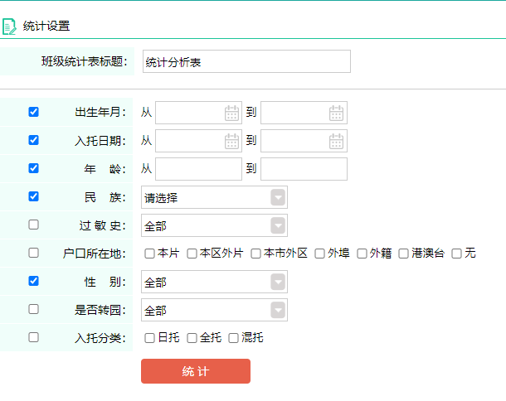Viewport: 506px width, 401px height.
Task: Check the 外籍 option
Action: [x=362, y=254]
